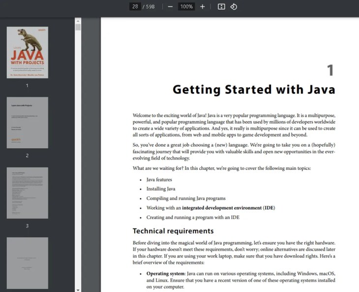This screenshot has width=359, height=292.
Task: Click "Compiling and running Java programs" bullet
Action: [x=186, y=198]
